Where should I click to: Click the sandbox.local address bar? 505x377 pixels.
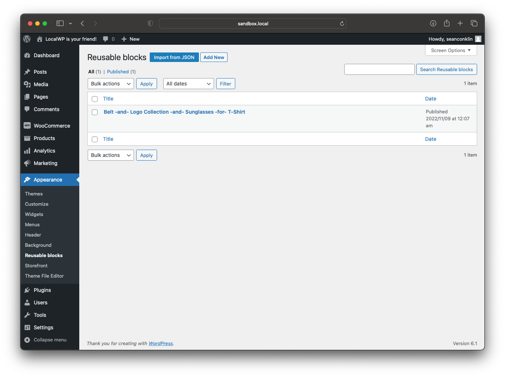(252, 23)
